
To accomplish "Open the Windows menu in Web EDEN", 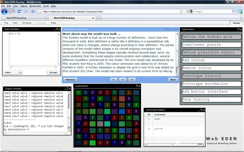I will 27,23.
